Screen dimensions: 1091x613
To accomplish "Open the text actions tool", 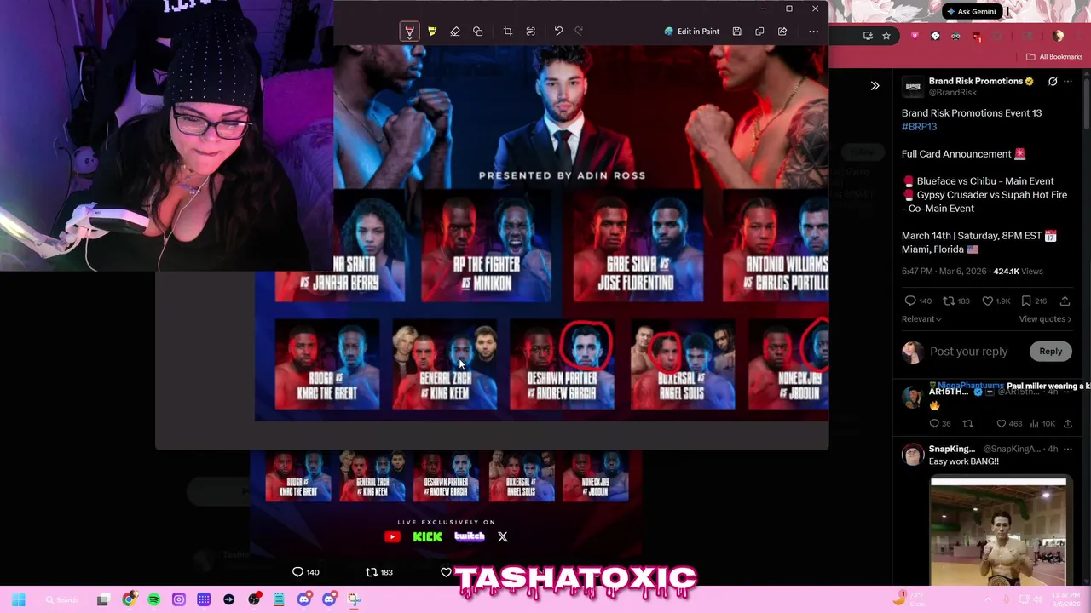I will pos(531,32).
